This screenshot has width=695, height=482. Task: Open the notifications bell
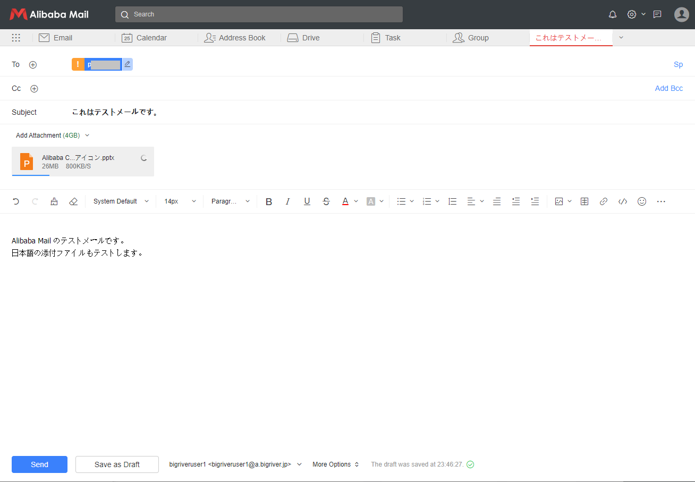click(x=613, y=14)
